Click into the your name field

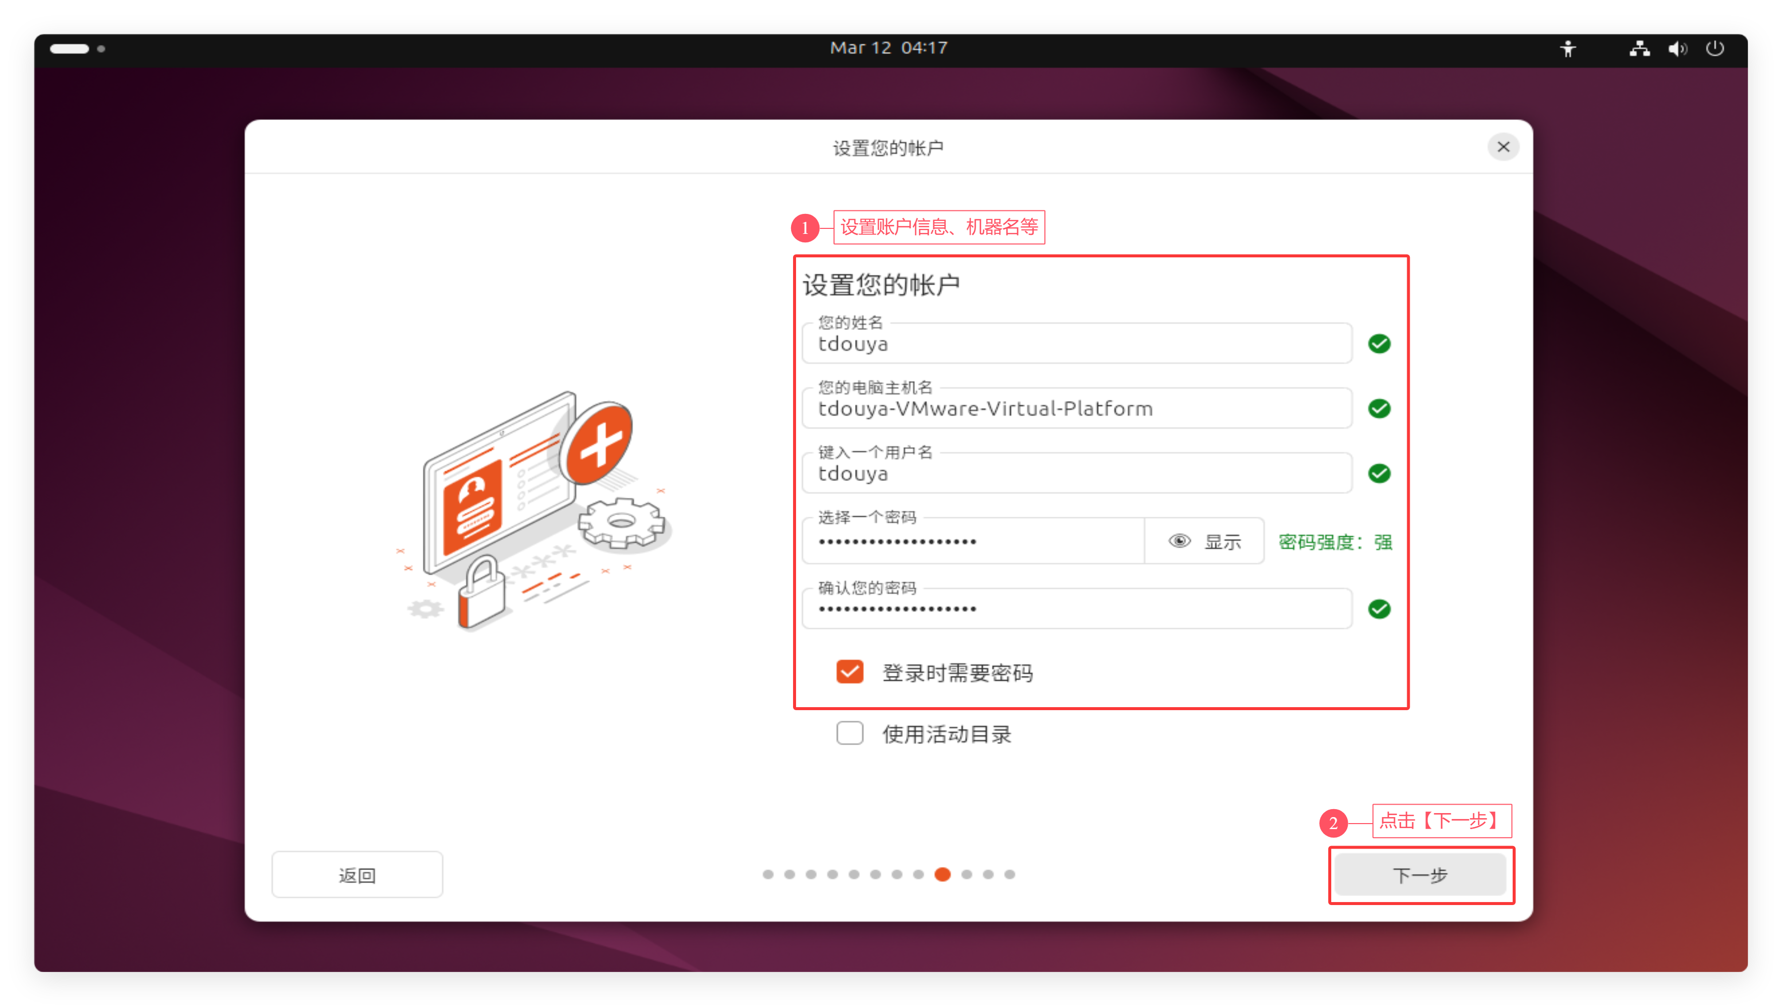click(1076, 343)
